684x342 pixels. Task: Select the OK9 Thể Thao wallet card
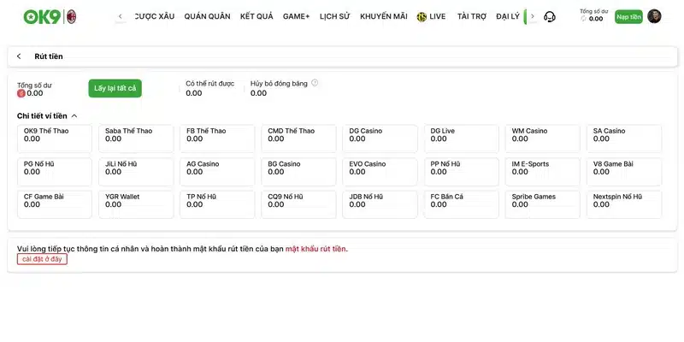click(x=55, y=139)
